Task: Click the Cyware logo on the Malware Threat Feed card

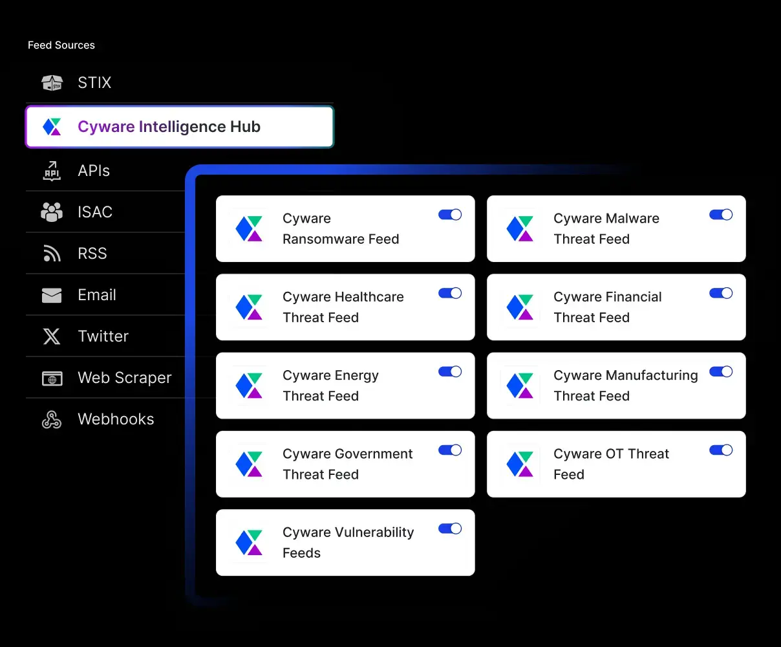Action: (x=520, y=229)
